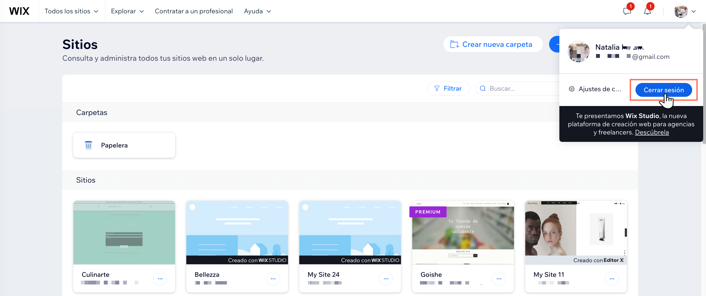706x296 pixels.
Task: Toggle the account menu chevron
Action: pyautogui.click(x=694, y=11)
